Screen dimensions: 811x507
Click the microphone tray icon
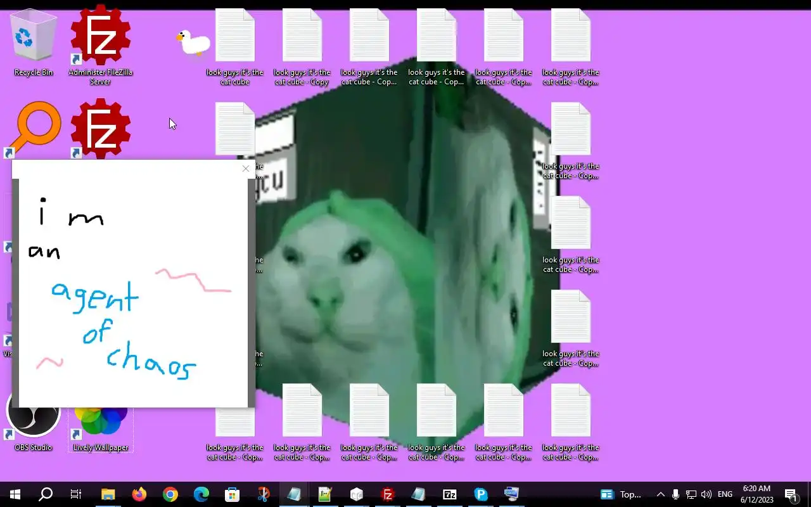(x=676, y=494)
